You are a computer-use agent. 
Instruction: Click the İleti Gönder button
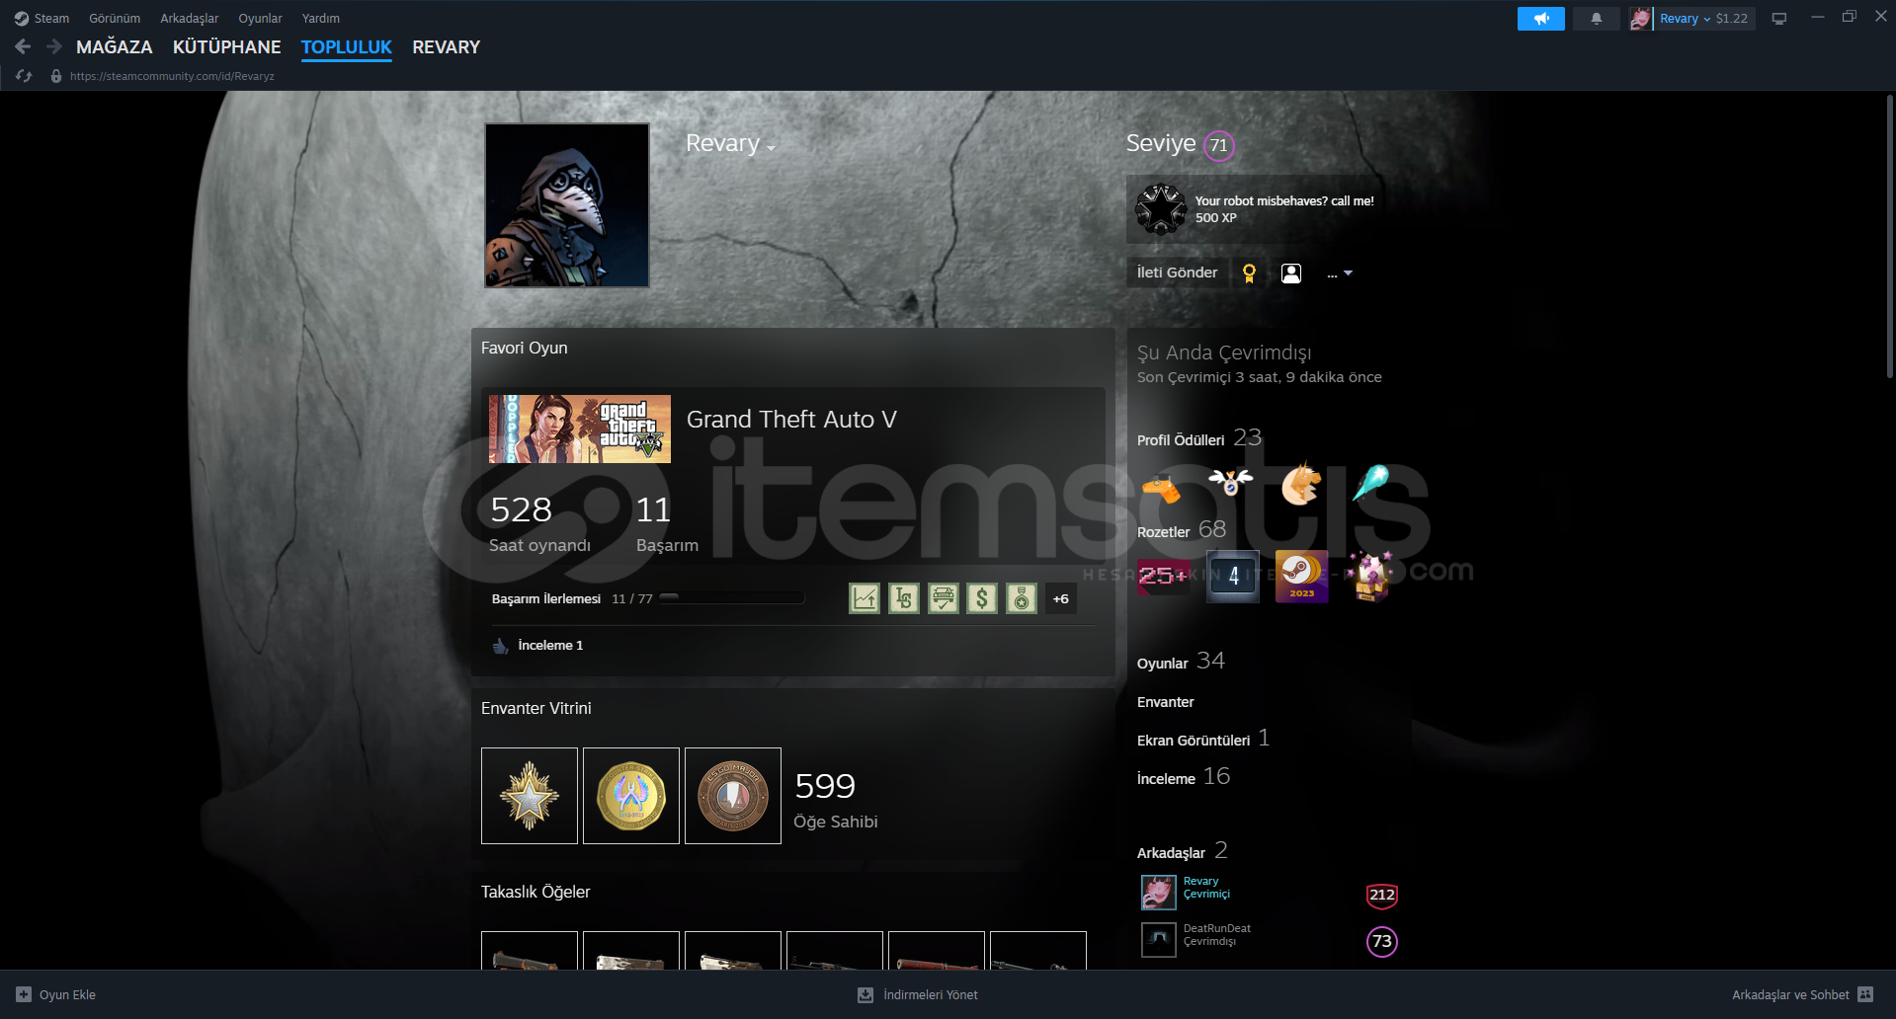click(1178, 274)
